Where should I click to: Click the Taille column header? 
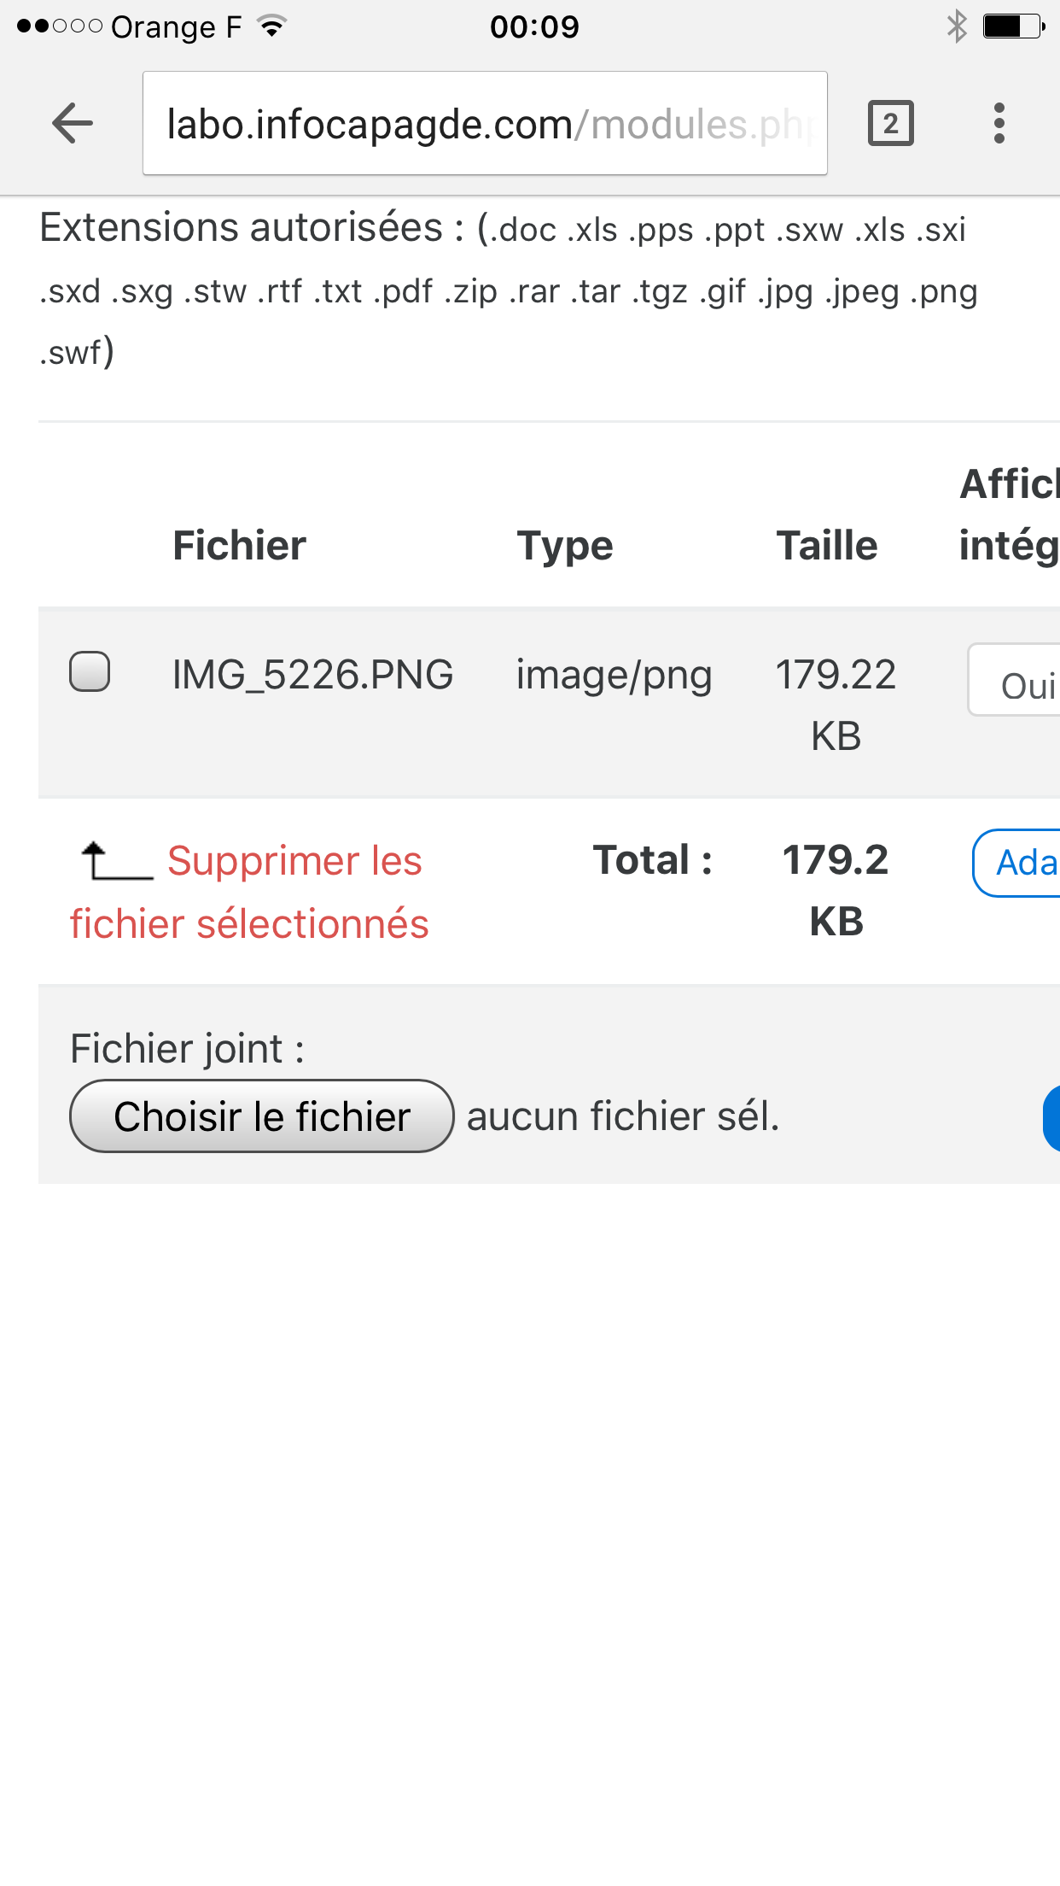(x=827, y=546)
